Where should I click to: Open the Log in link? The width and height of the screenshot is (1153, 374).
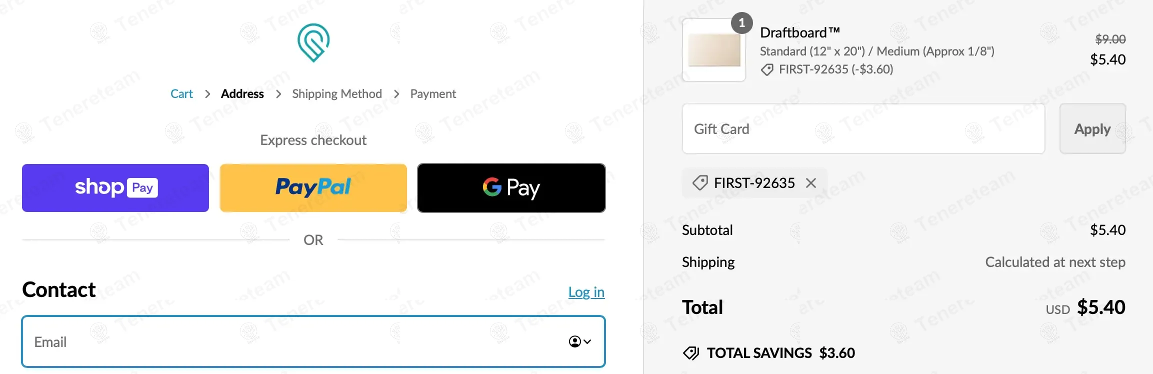(x=586, y=292)
